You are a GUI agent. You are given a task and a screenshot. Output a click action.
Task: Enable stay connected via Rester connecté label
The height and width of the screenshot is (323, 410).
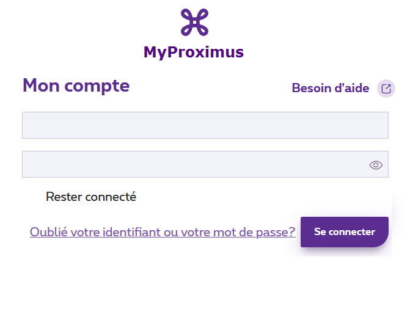coord(90,197)
